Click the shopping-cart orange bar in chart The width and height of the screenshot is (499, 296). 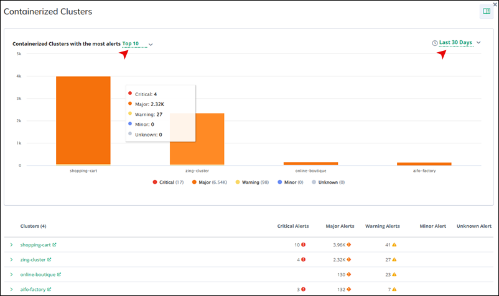pyautogui.click(x=83, y=120)
